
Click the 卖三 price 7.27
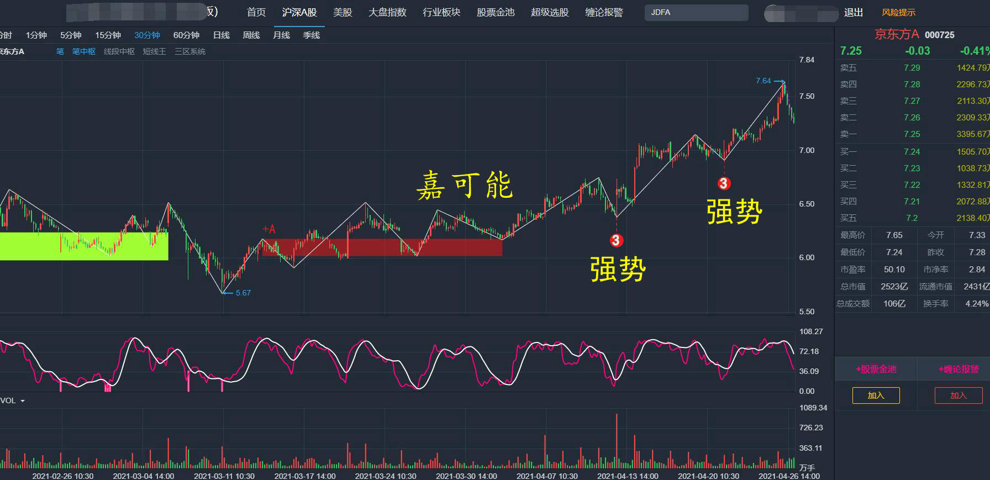(912, 101)
